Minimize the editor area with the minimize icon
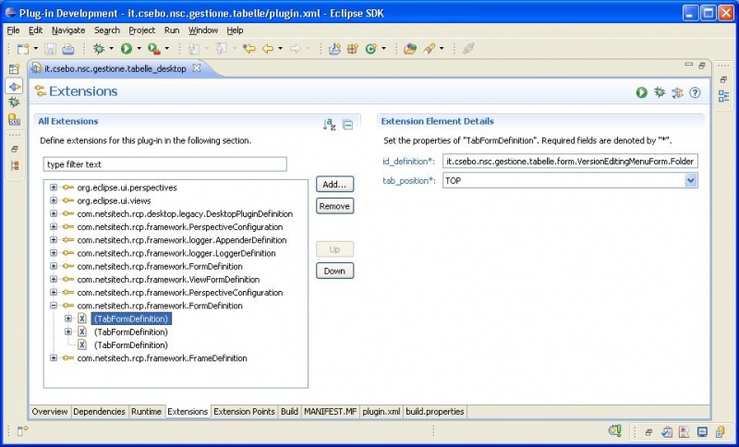 [x=688, y=65]
